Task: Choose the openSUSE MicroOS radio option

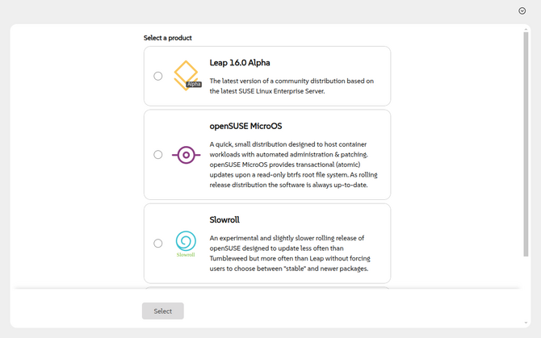Action: [x=158, y=155]
